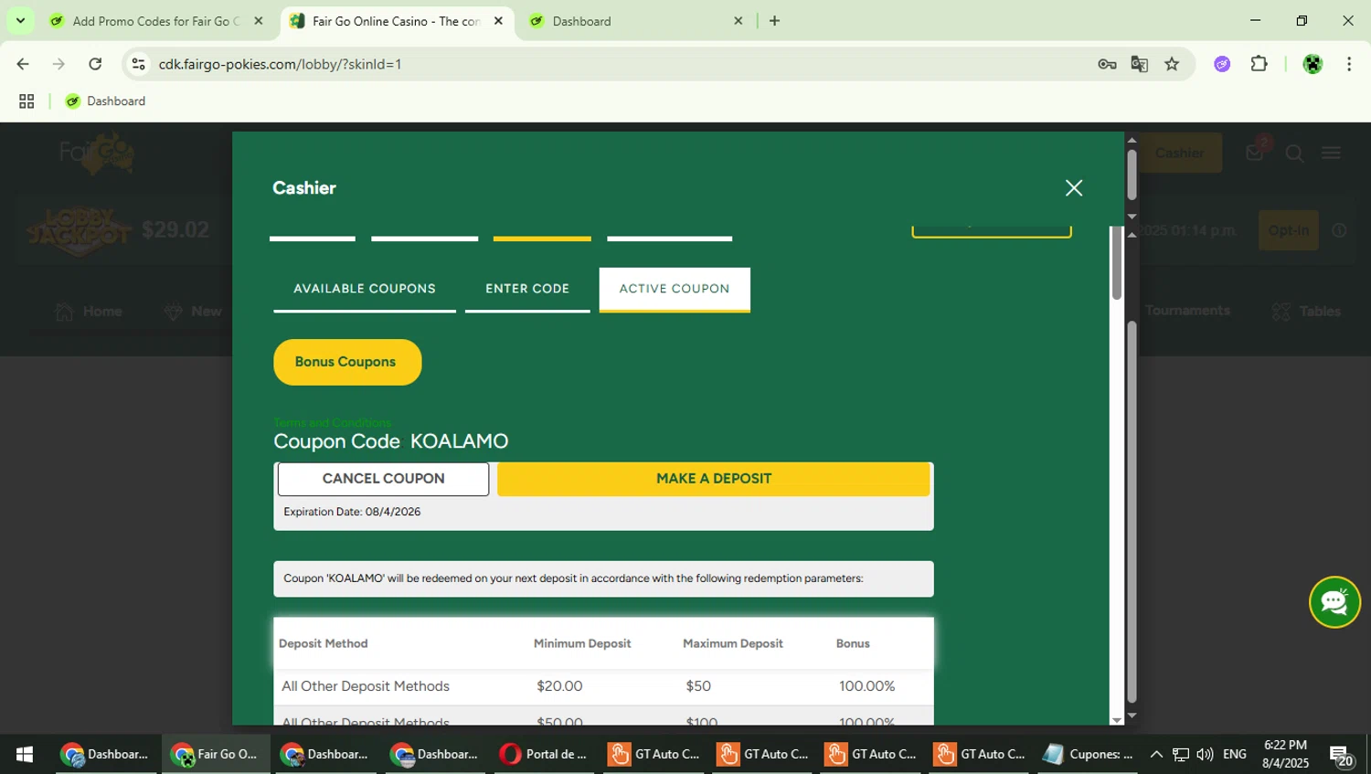Image resolution: width=1371 pixels, height=774 pixels.
Task: Click the Bonus Coupons button
Action: click(347, 362)
